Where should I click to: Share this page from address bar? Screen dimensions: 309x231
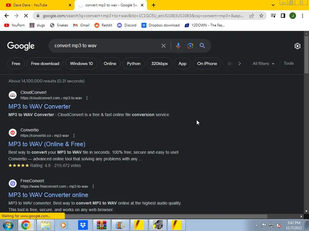pyautogui.click(x=252, y=16)
